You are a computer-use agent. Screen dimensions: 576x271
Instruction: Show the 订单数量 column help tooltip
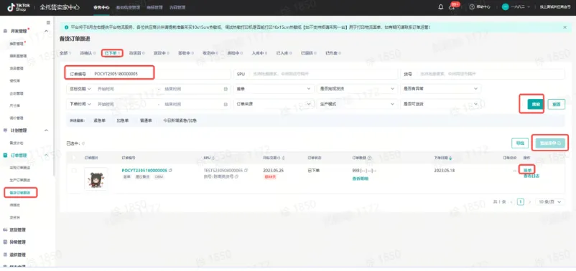(x=369, y=158)
